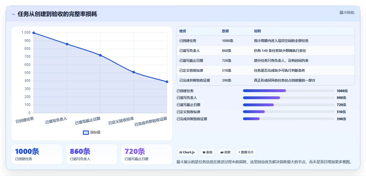This screenshot has height=176, width=366.
Task: Click the 数据卡片 tag chip
Action: pyautogui.click(x=246, y=152)
